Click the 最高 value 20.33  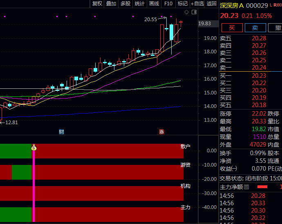[x=259, y=121]
